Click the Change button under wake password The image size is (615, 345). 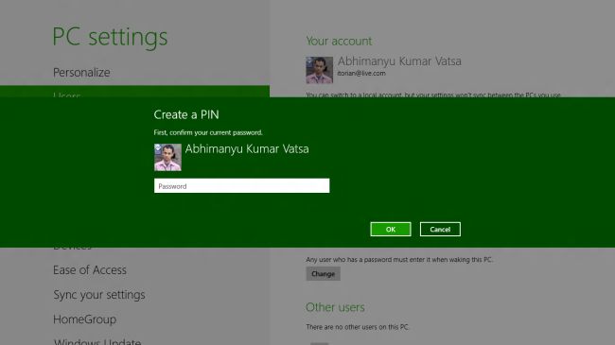click(324, 274)
